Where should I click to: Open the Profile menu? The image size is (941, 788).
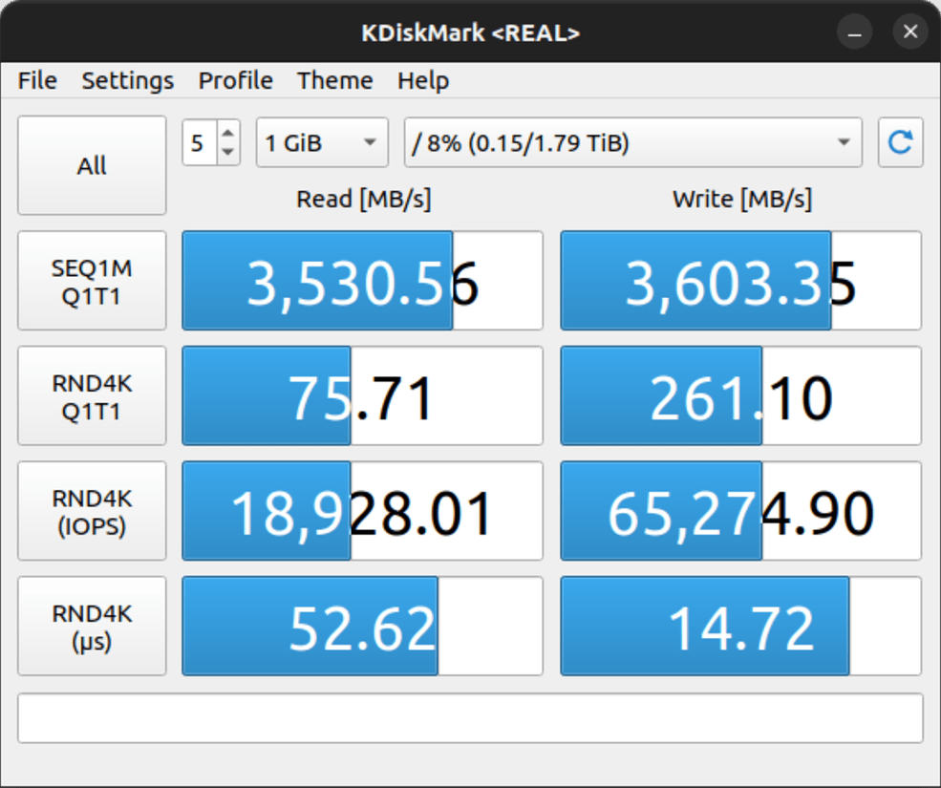coord(235,81)
